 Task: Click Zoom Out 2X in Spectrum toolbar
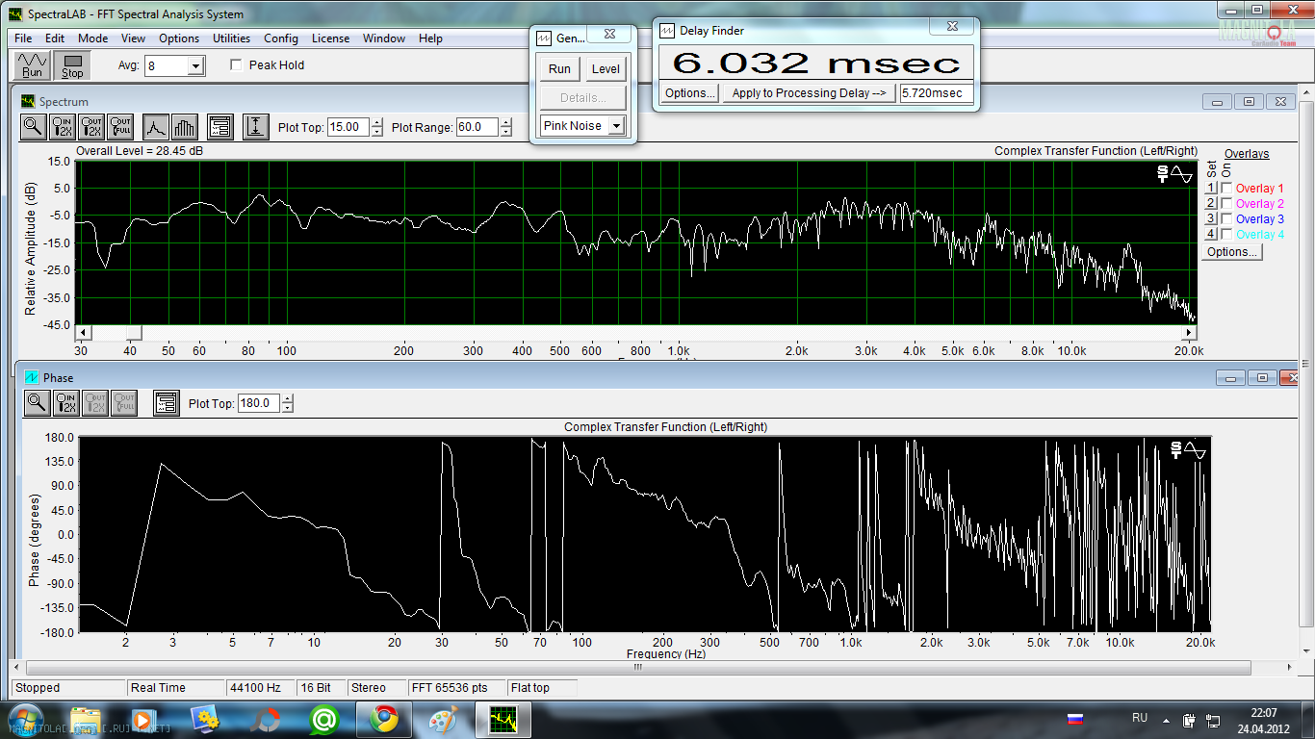click(91, 126)
